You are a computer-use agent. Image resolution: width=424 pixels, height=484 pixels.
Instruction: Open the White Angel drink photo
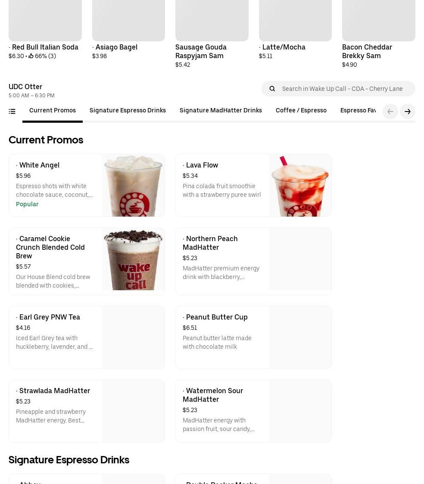pos(133,185)
